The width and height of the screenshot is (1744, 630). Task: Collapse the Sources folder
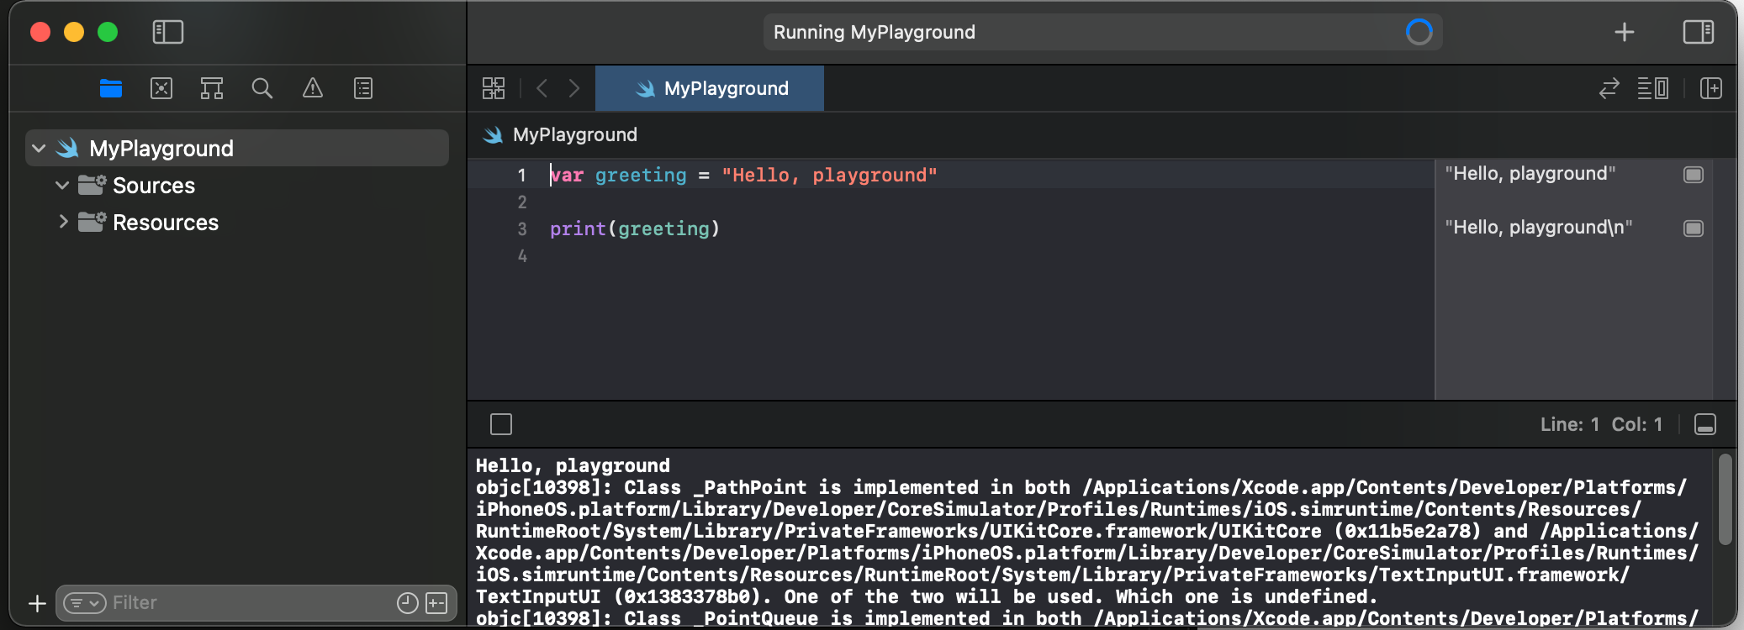(x=62, y=186)
